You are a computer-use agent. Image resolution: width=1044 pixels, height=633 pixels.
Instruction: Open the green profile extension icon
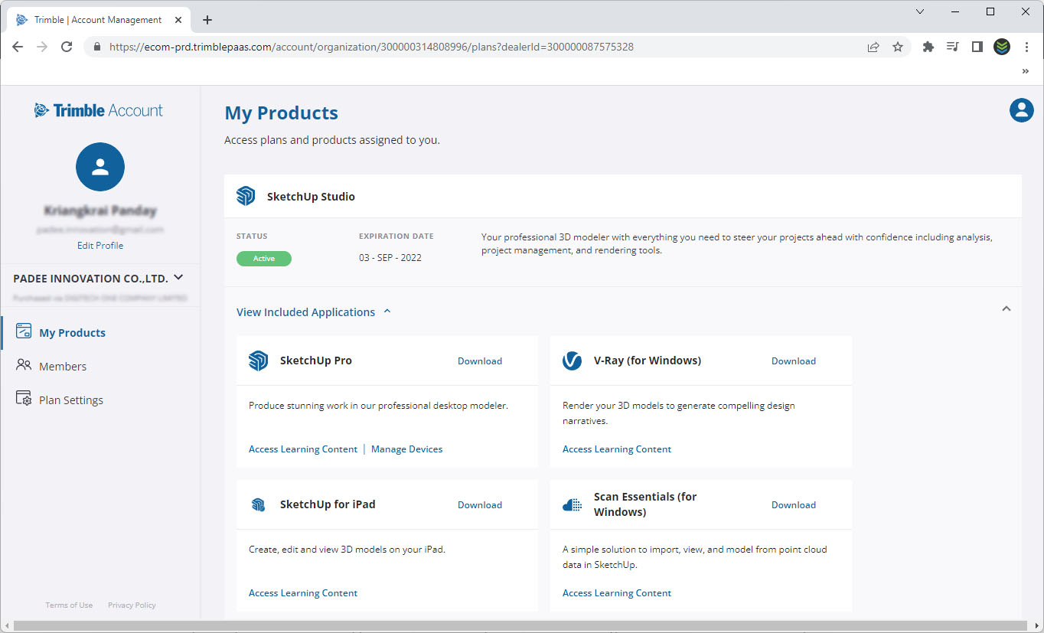(x=1002, y=47)
